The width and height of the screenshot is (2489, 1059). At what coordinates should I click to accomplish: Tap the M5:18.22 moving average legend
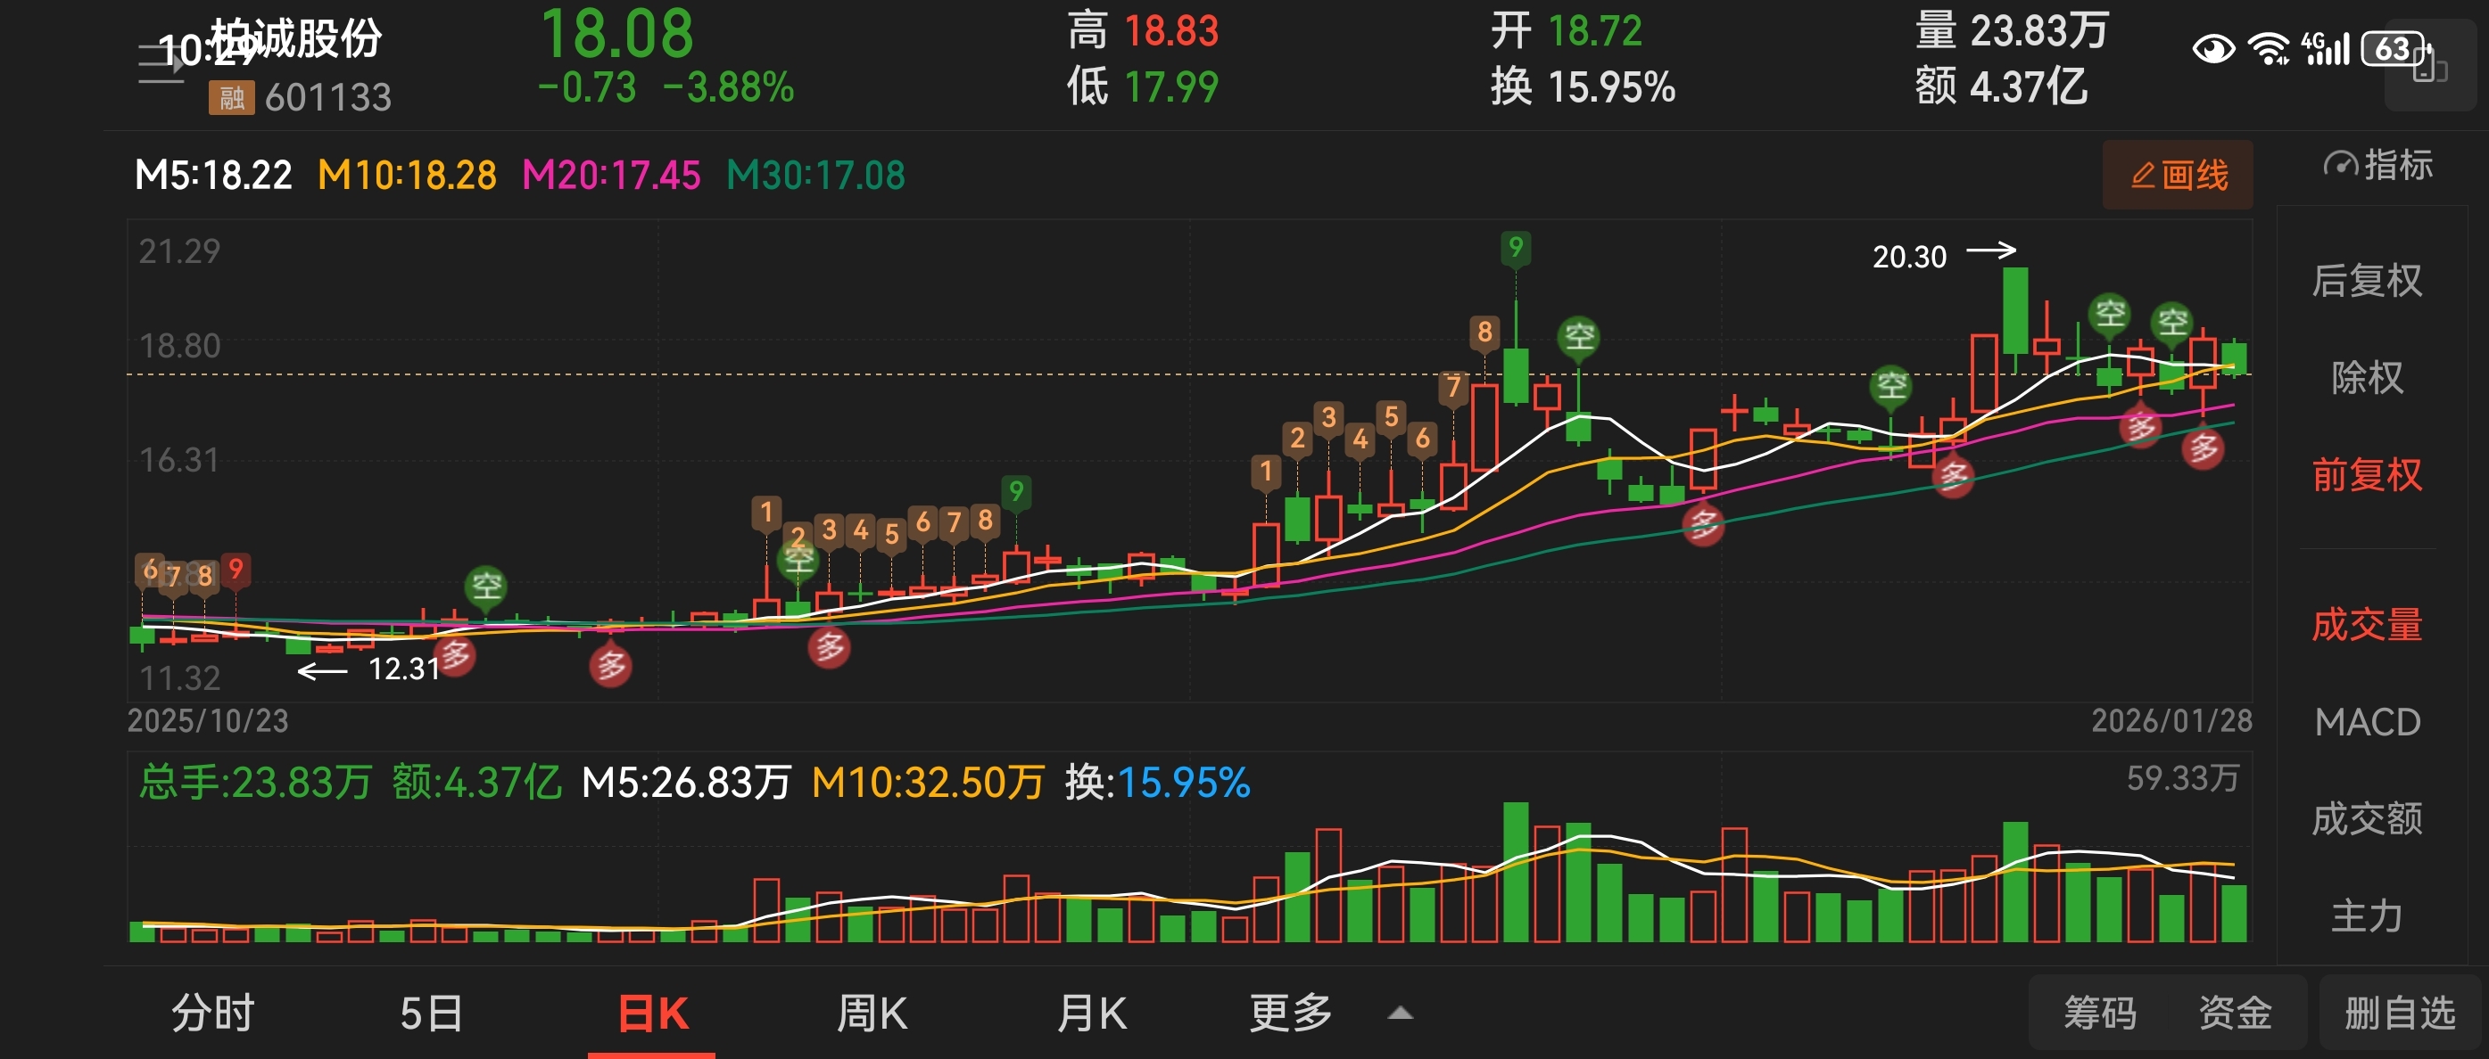point(212,175)
